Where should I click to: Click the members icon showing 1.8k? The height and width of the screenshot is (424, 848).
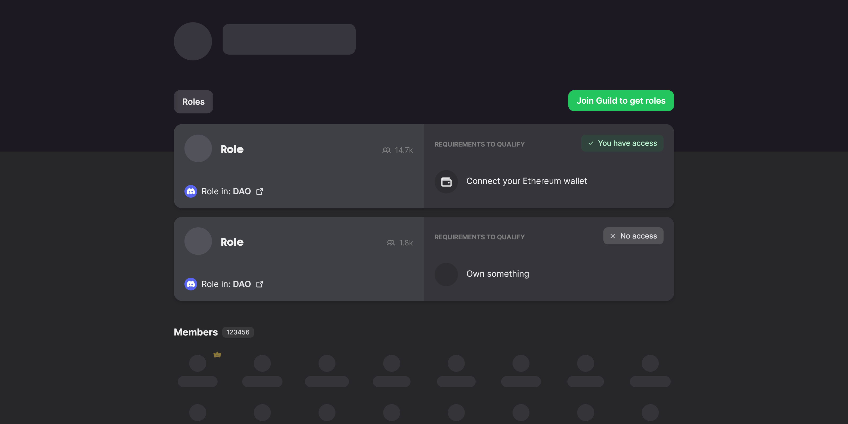390,243
